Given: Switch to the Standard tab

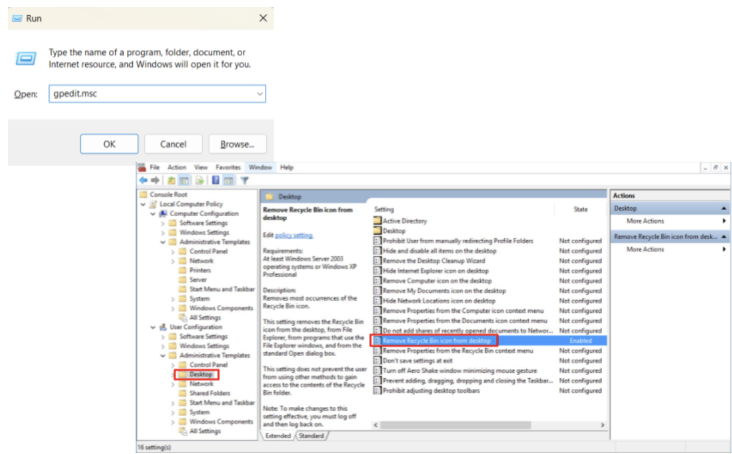Looking at the screenshot, I should [311, 435].
